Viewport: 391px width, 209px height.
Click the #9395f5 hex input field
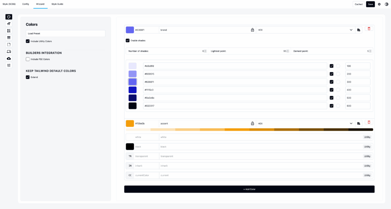click(x=235, y=74)
